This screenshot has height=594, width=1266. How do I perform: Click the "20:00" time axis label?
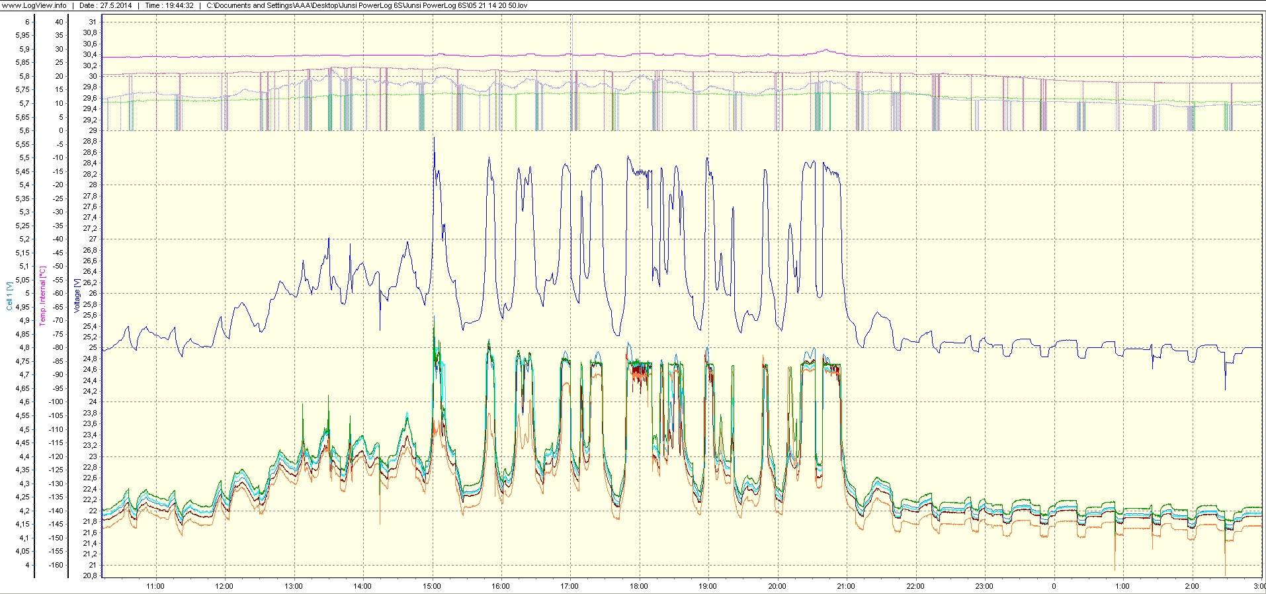click(x=777, y=586)
